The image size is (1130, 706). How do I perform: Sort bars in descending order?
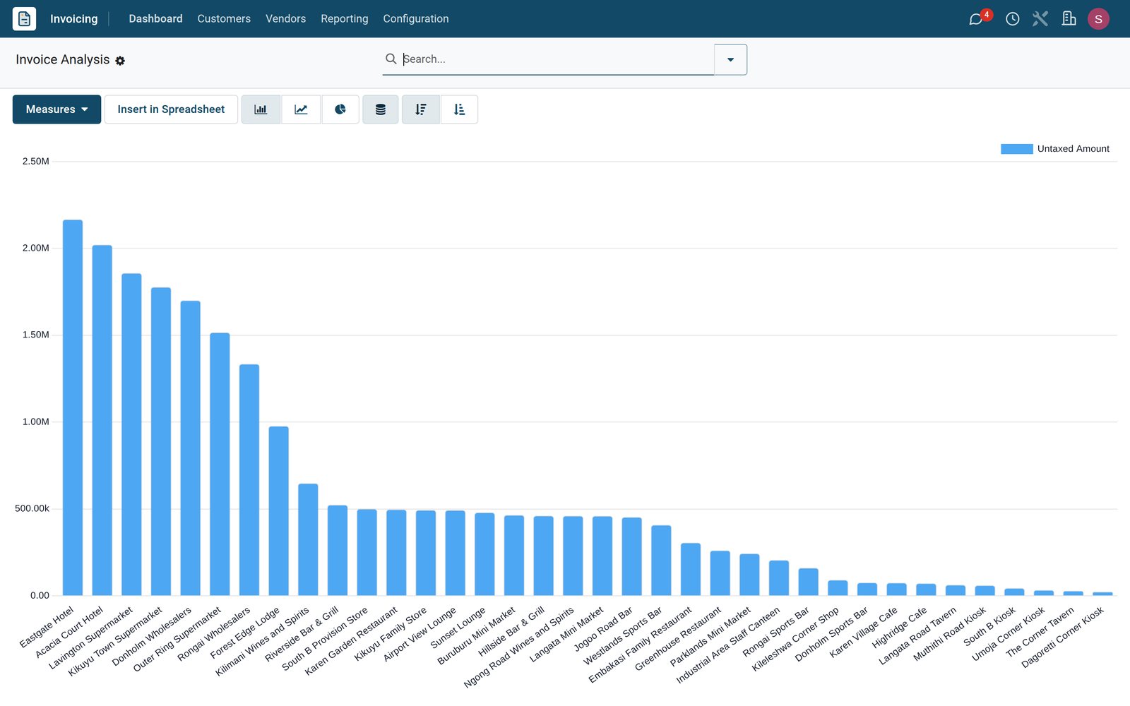(x=421, y=109)
